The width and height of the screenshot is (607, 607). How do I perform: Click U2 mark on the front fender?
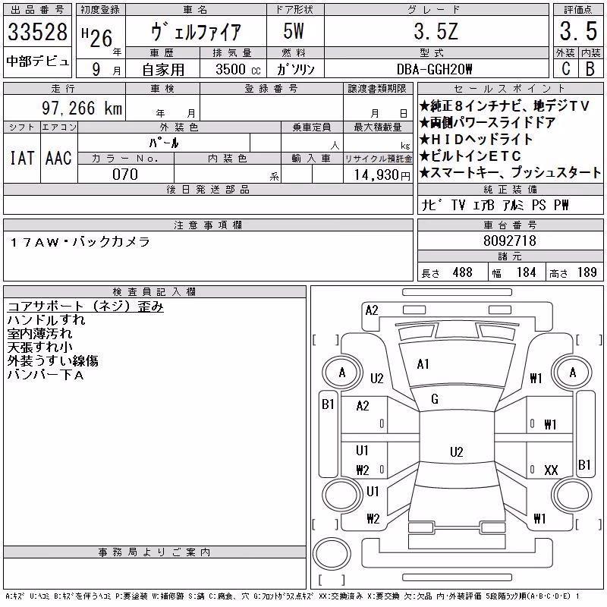376,378
